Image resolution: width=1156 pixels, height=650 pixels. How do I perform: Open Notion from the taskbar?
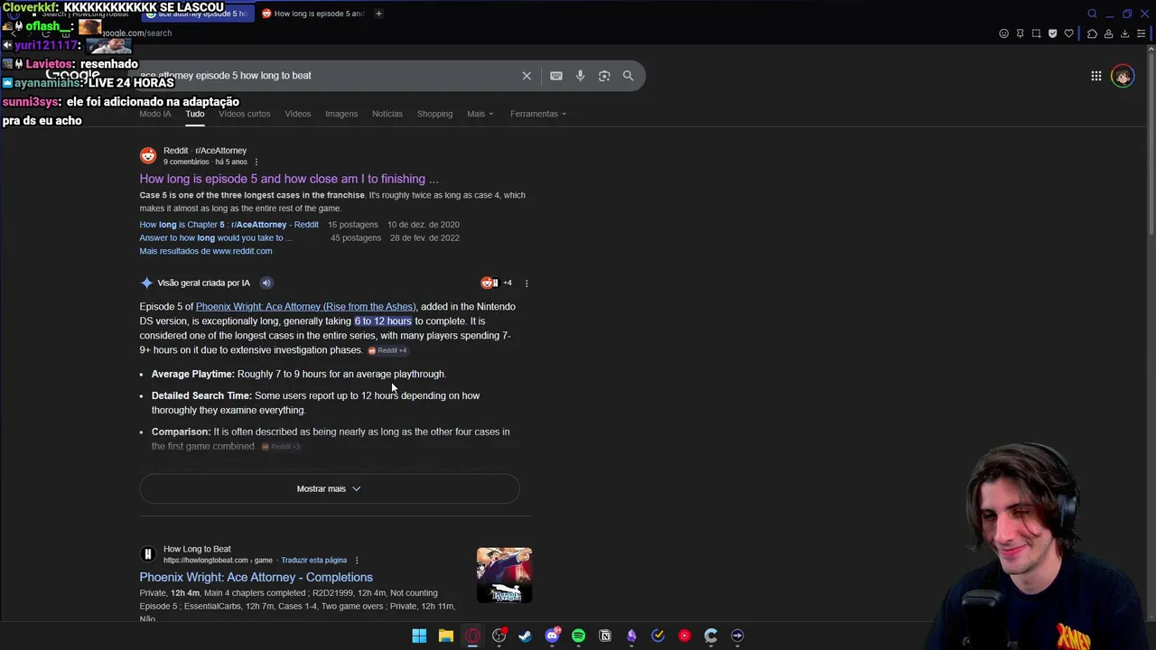605,636
